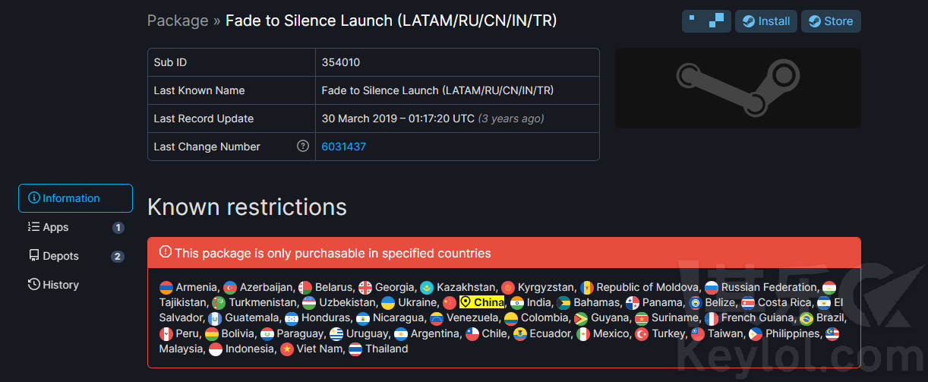Click the Package breadcrumb link
Viewport: 928px width, 382px height.
coord(178,21)
